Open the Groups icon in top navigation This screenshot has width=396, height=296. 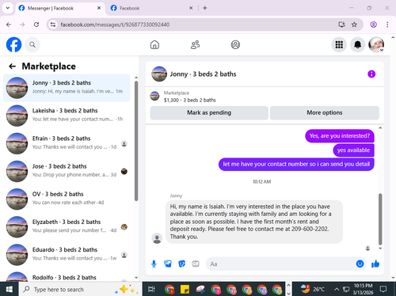tap(235, 44)
